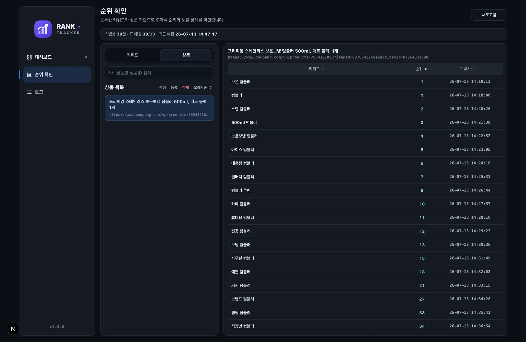Image resolution: width=526 pixels, height=342 pixels.
Task: Open the 로그 menu item
Action: (57, 92)
